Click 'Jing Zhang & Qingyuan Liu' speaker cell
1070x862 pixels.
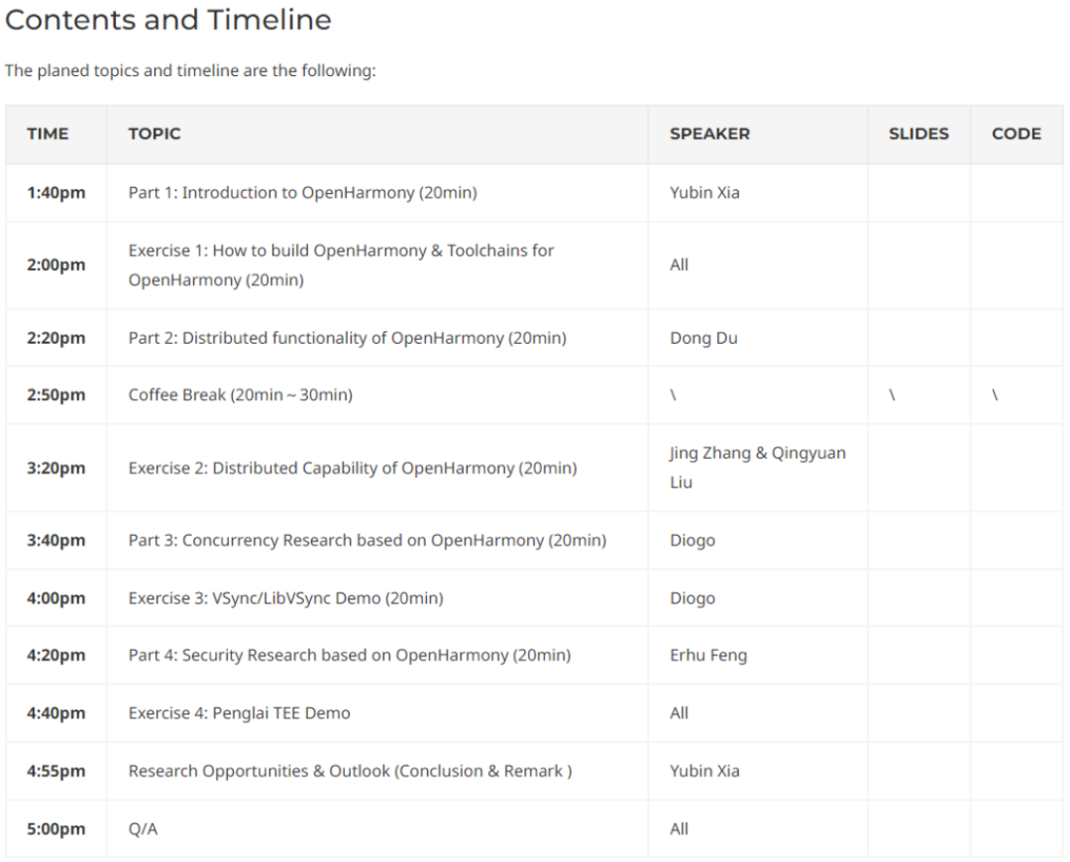758,468
